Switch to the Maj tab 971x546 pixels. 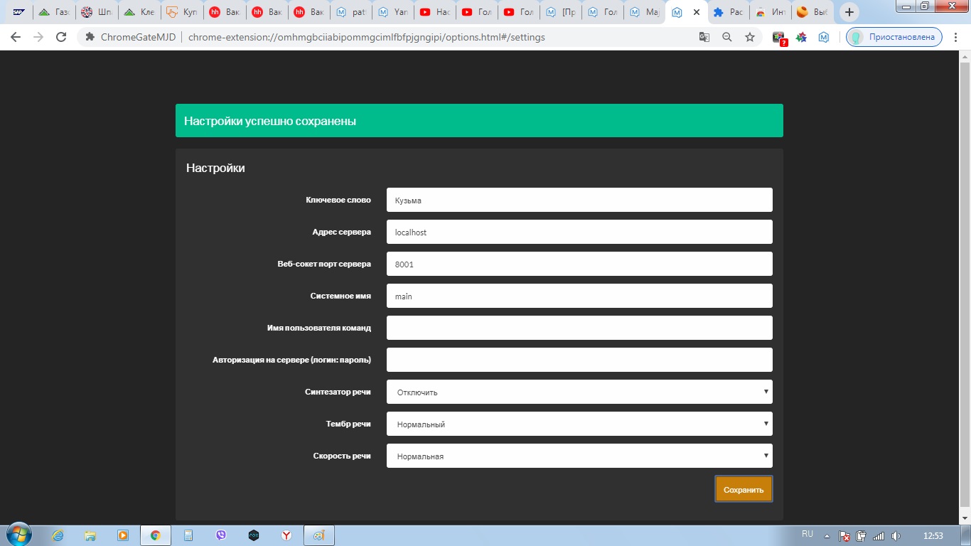645,12
